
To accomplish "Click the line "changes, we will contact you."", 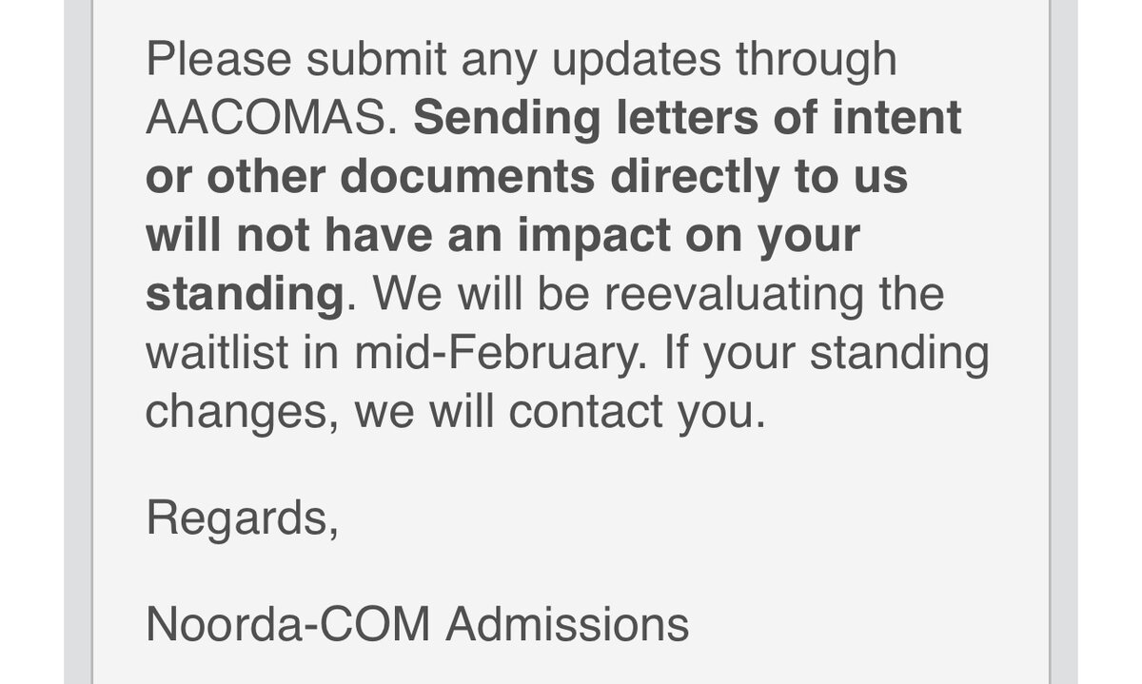I will [x=455, y=412].
